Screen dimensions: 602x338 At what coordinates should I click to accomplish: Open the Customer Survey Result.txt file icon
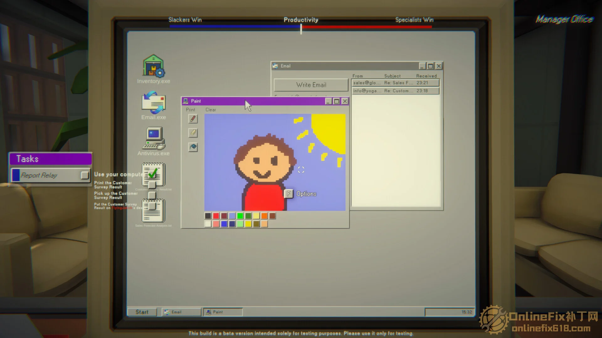[154, 176]
